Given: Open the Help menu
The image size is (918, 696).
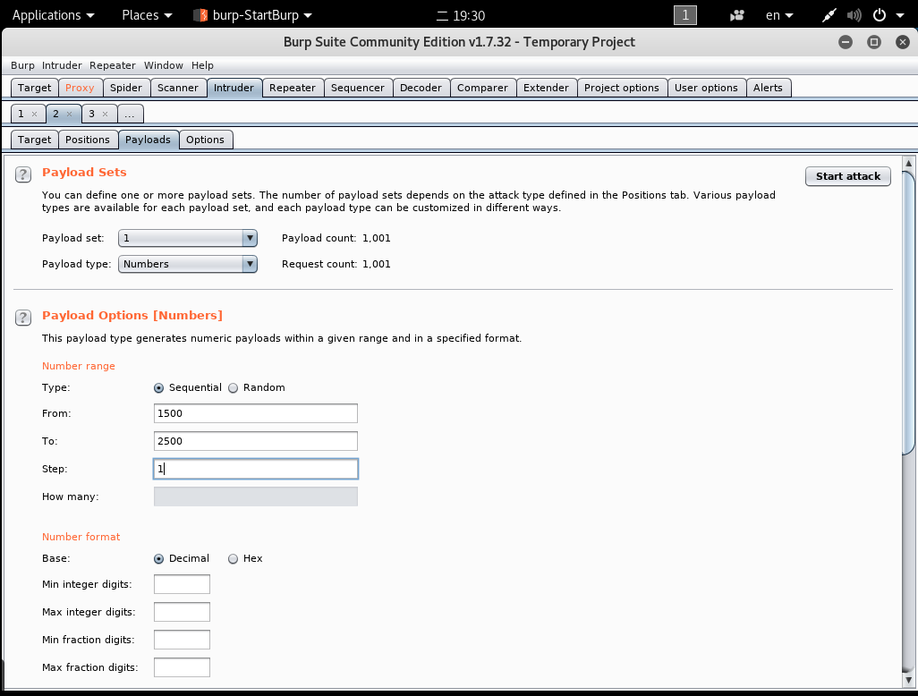Looking at the screenshot, I should click(x=202, y=65).
